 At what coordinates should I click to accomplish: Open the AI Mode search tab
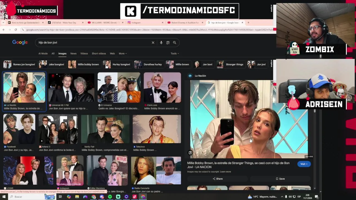43,53
